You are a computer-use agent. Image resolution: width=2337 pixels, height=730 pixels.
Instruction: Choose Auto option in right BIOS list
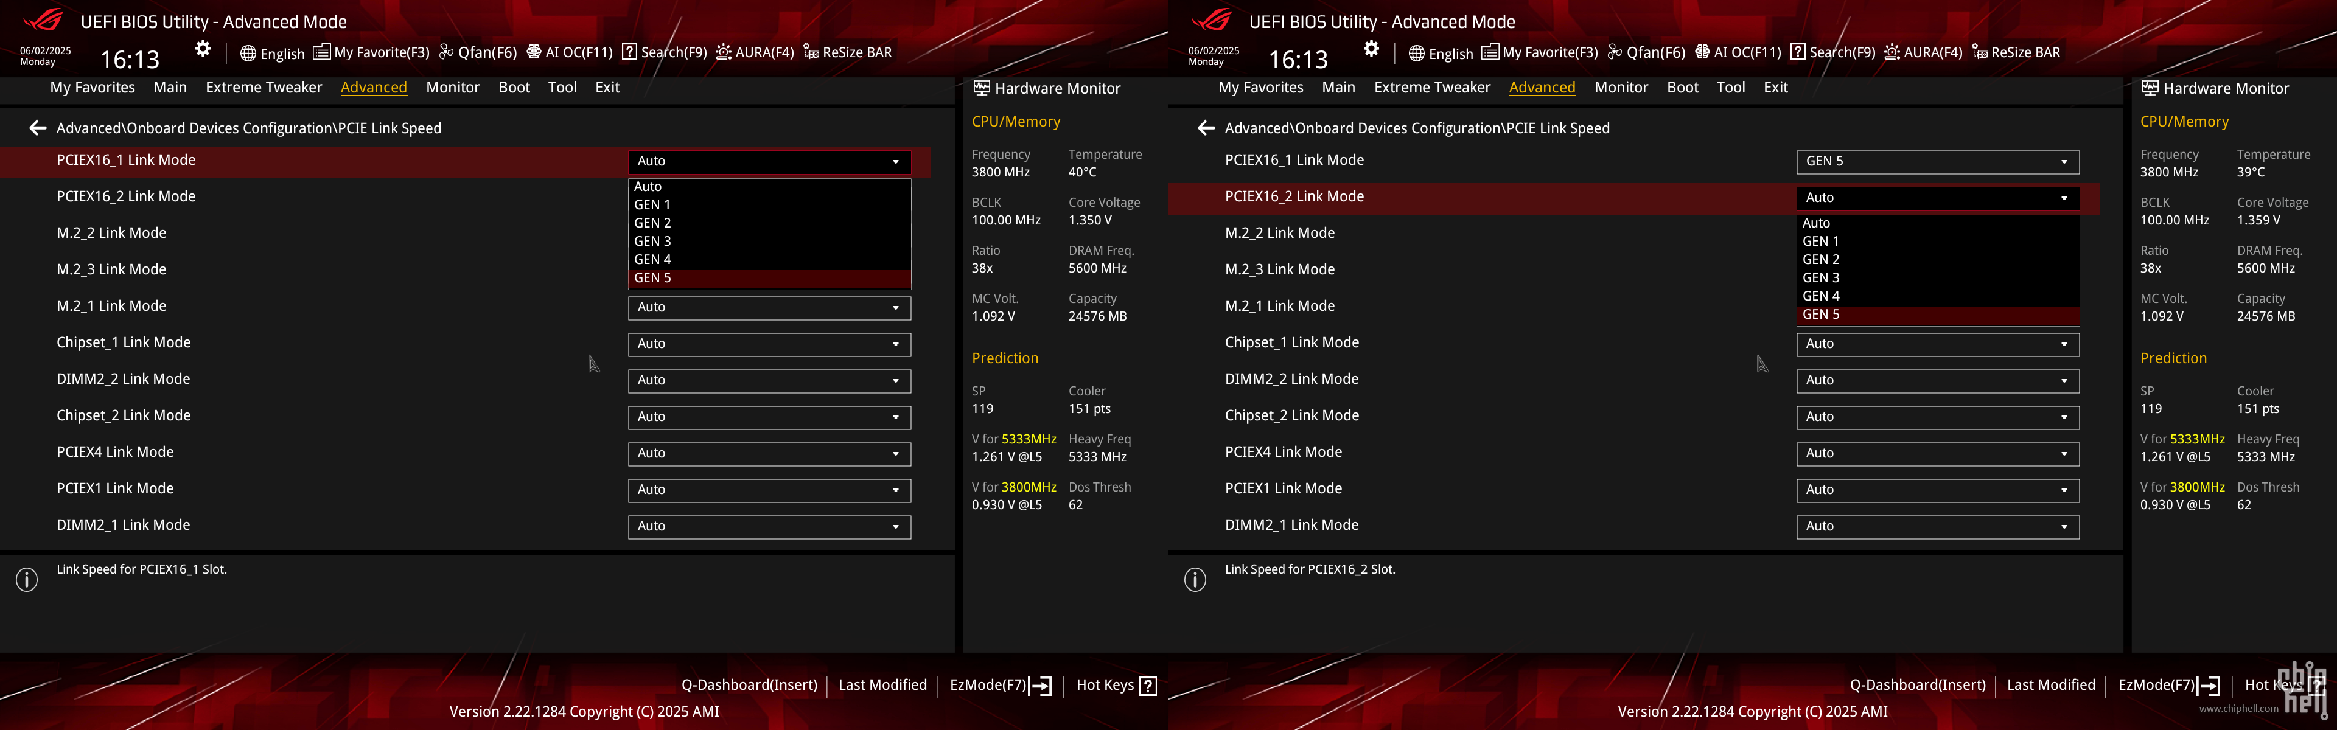pyautogui.click(x=1938, y=223)
